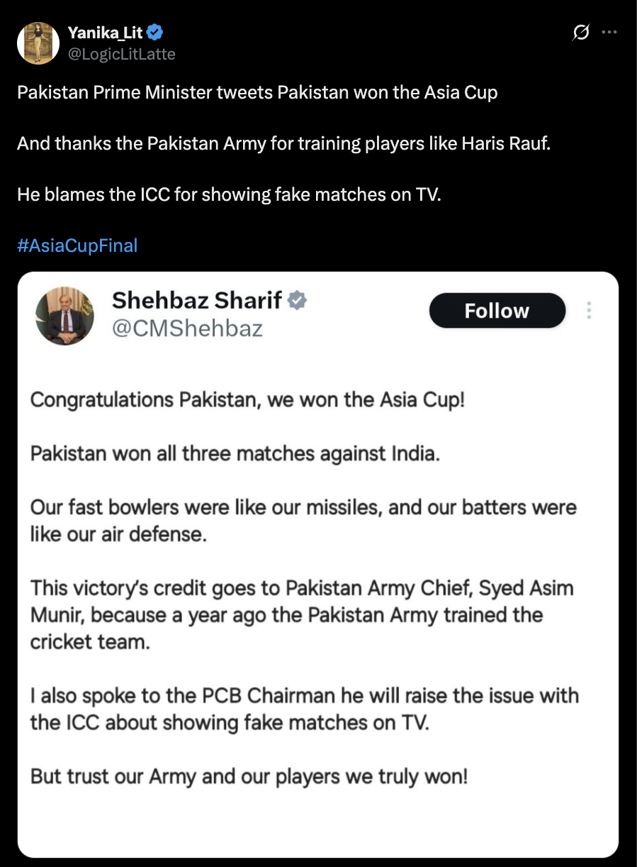Click Shehbaz Sharif's grey verified badge
Image resolution: width=637 pixels, height=867 pixels.
297,301
